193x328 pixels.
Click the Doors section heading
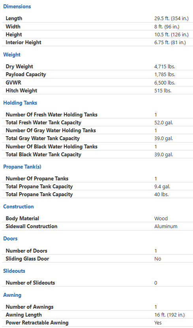(10, 239)
